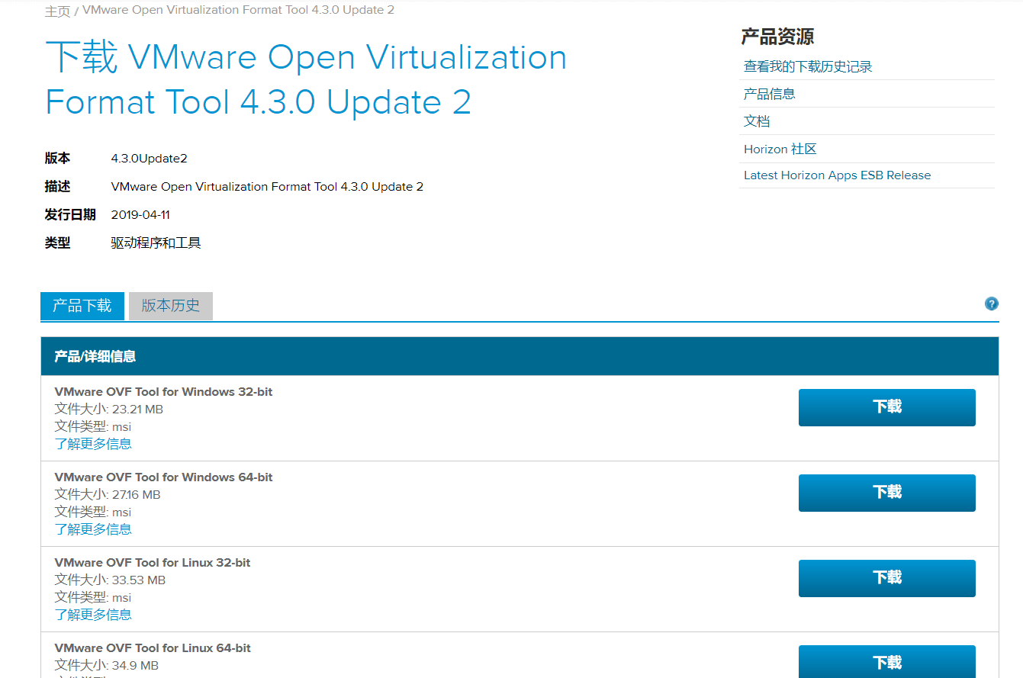
Task: Select the type value 驱动程序和工具
Action: point(156,243)
